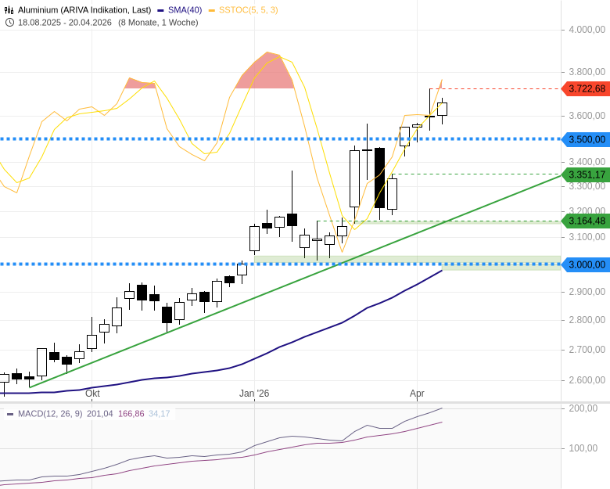Toggle the SMA(40) indicator label
The image size is (610, 489).
tap(185, 10)
